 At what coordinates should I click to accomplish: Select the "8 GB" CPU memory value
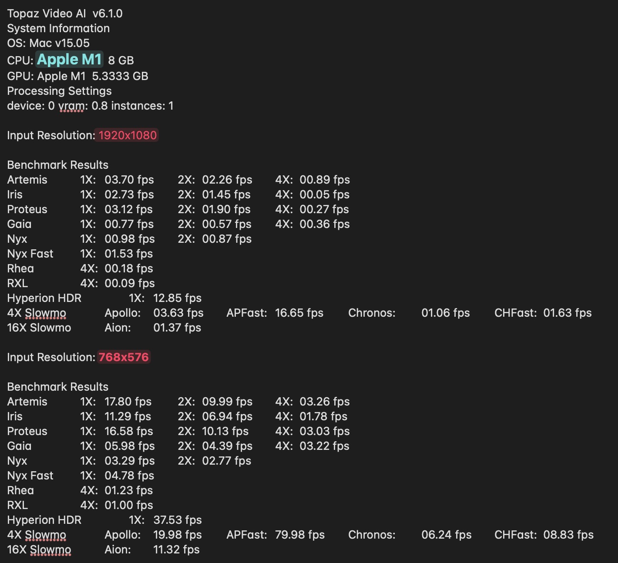[121, 60]
